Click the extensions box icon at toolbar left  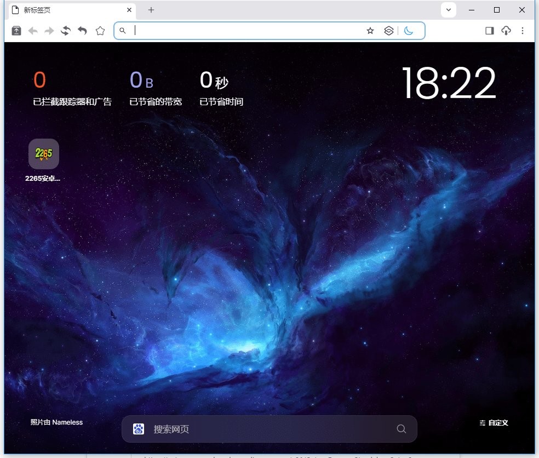16,31
